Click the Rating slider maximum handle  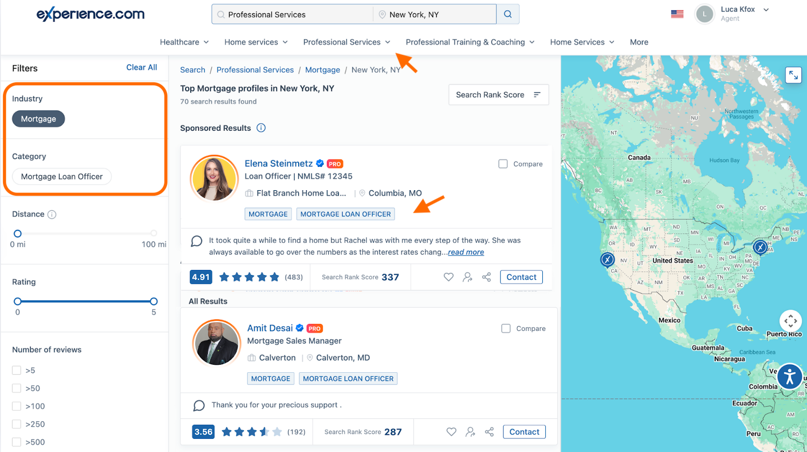tap(154, 301)
